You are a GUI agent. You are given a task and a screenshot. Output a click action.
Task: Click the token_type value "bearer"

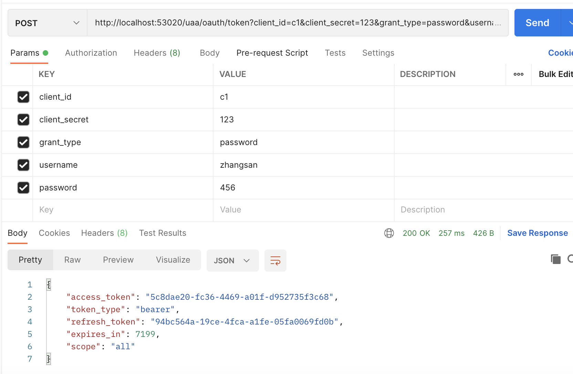click(155, 309)
